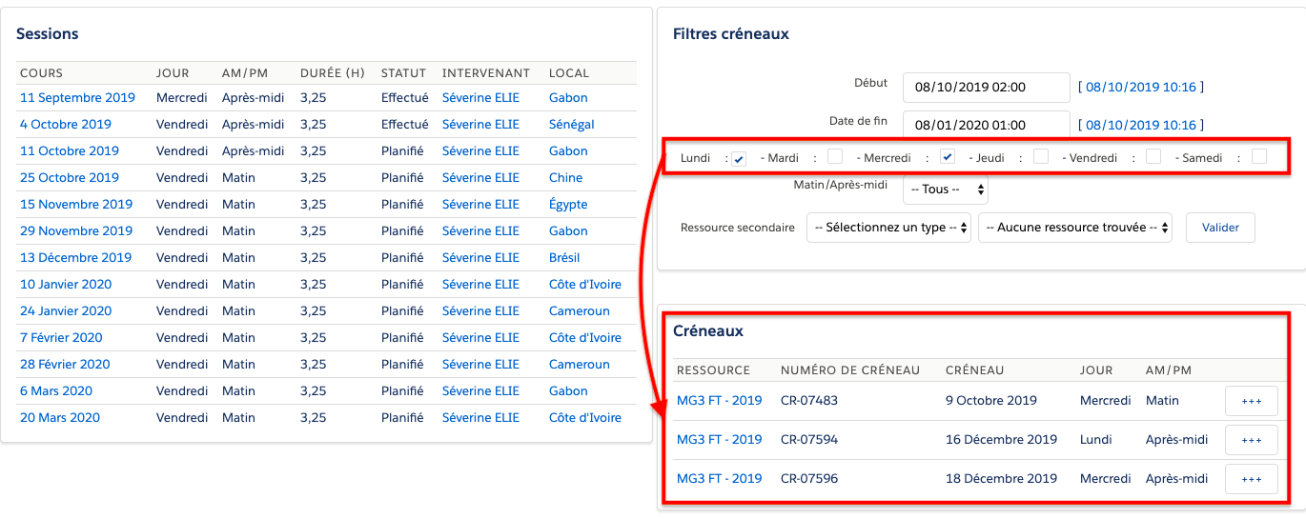Screen dimensions: 1306x519
Task: Open the Matin/Après-midi Tous dropdown
Action: coord(946,190)
